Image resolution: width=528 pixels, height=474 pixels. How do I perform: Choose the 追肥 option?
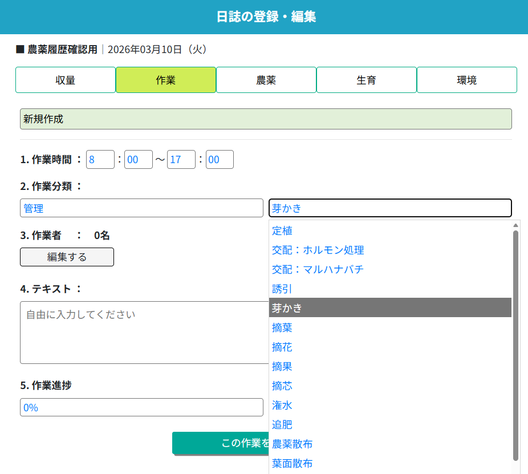390,424
